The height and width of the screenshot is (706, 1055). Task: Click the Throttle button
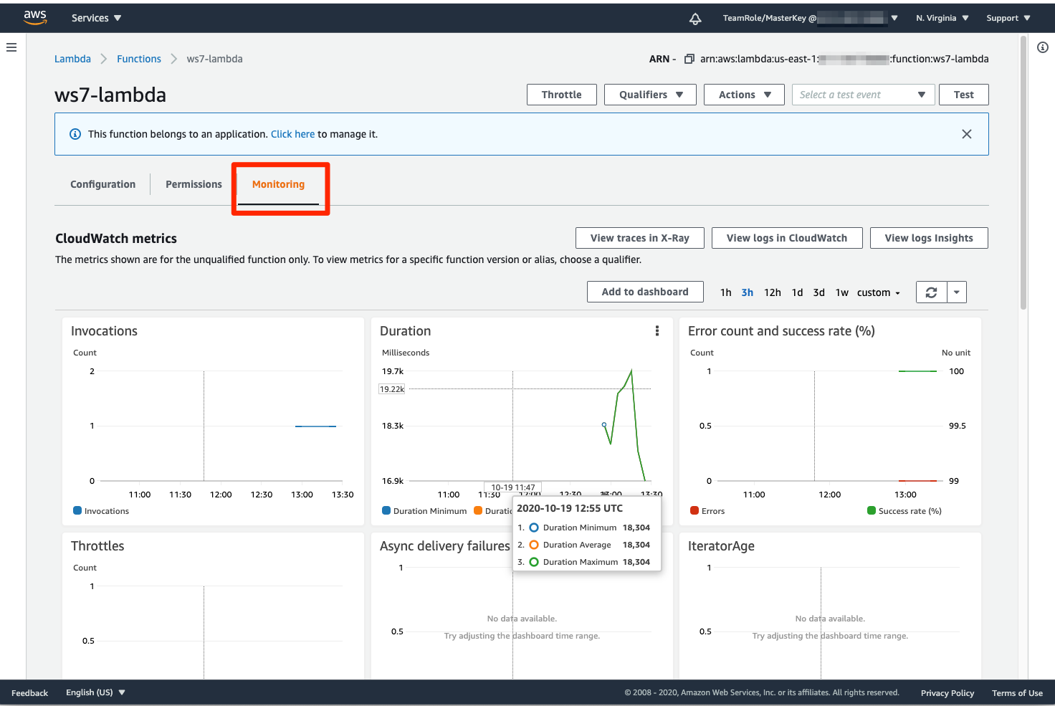click(562, 95)
